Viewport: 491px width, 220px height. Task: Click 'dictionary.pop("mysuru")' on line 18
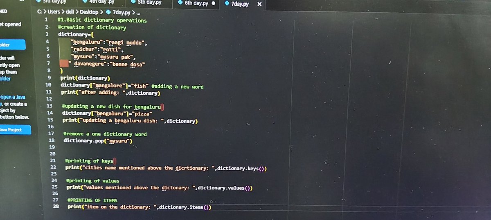pos(99,140)
